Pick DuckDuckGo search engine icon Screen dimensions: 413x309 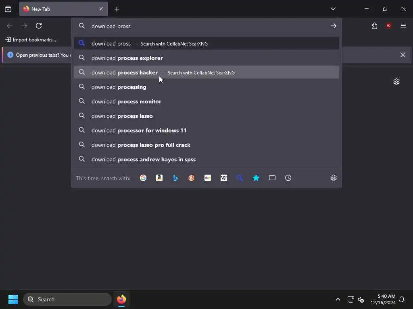[192, 178]
